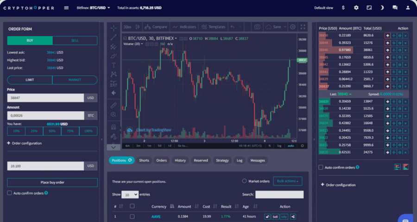Image resolution: width=417 pixels, height=222 pixels.
Task: Open the user account profile icon
Action: [x=408, y=8]
